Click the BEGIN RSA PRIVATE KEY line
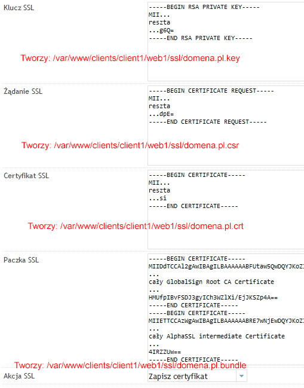The width and height of the screenshot is (304, 388). point(204,7)
